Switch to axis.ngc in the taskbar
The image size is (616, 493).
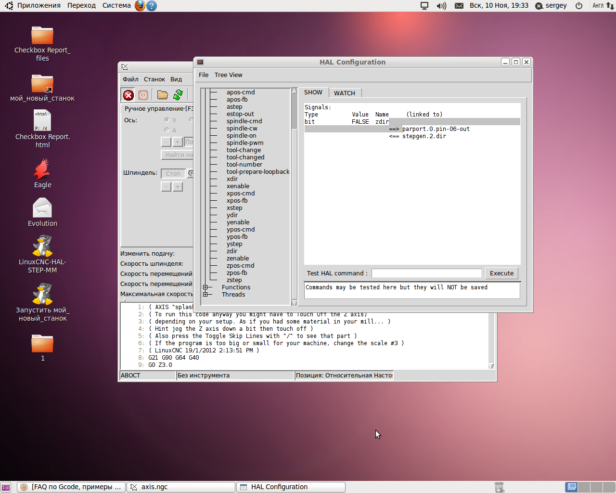pos(181,487)
